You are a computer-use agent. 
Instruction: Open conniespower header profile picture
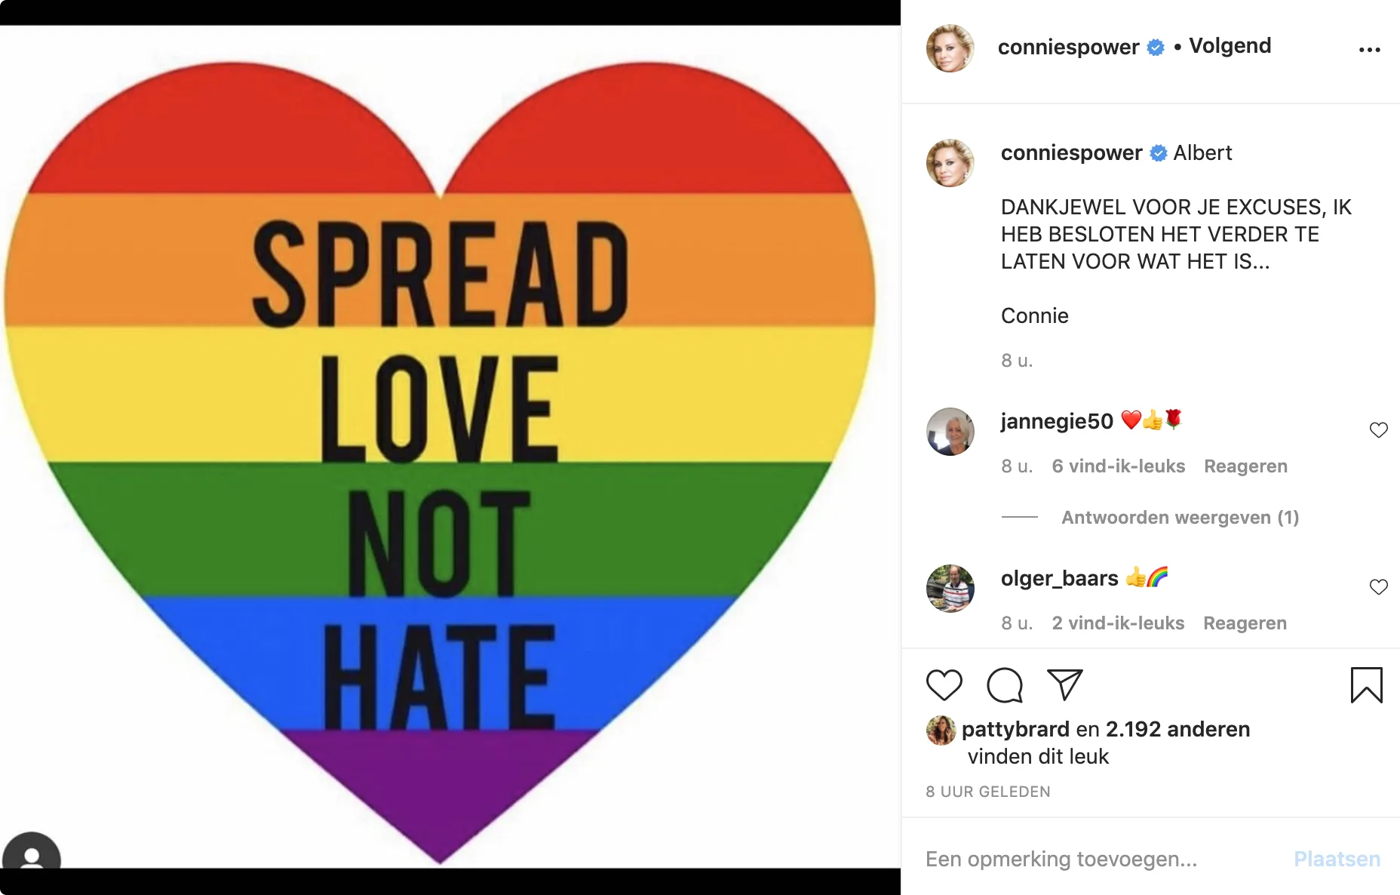[x=950, y=48]
